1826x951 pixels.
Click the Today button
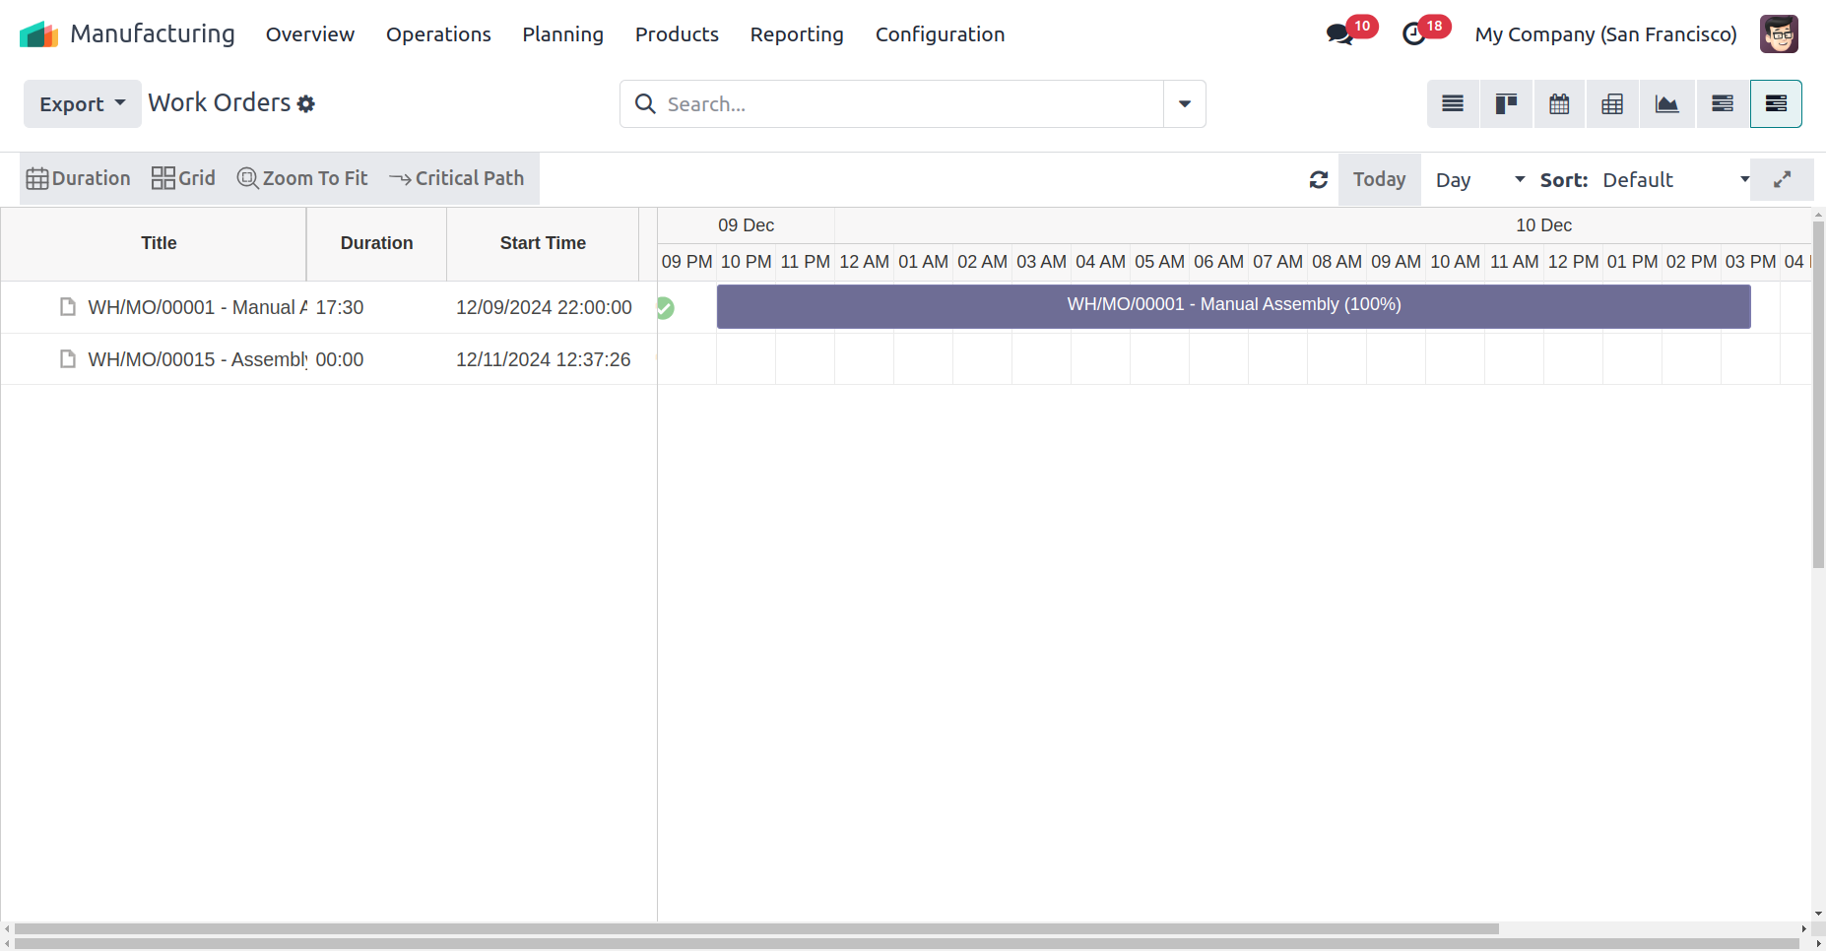pyautogui.click(x=1379, y=179)
